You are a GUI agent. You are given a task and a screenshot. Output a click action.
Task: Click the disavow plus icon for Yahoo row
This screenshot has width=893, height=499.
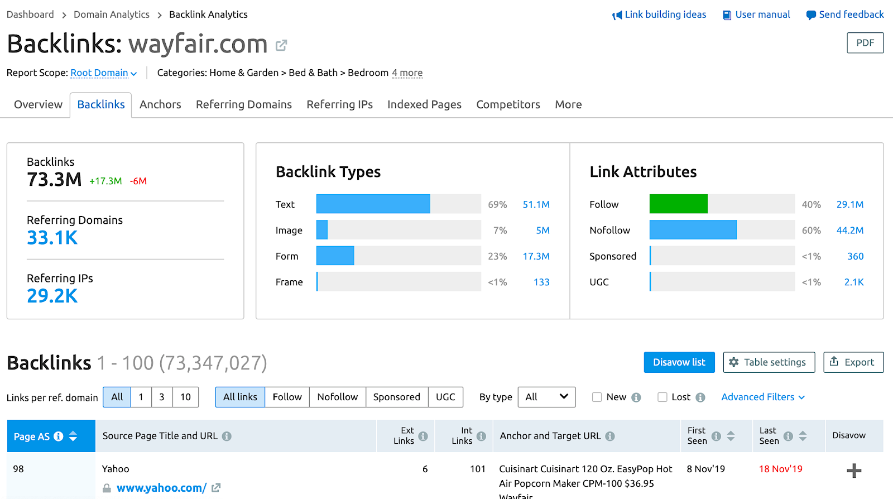pyautogui.click(x=854, y=471)
